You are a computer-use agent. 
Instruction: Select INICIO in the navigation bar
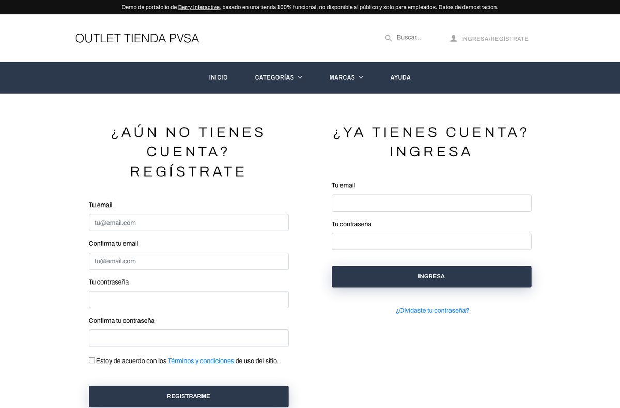pos(218,77)
